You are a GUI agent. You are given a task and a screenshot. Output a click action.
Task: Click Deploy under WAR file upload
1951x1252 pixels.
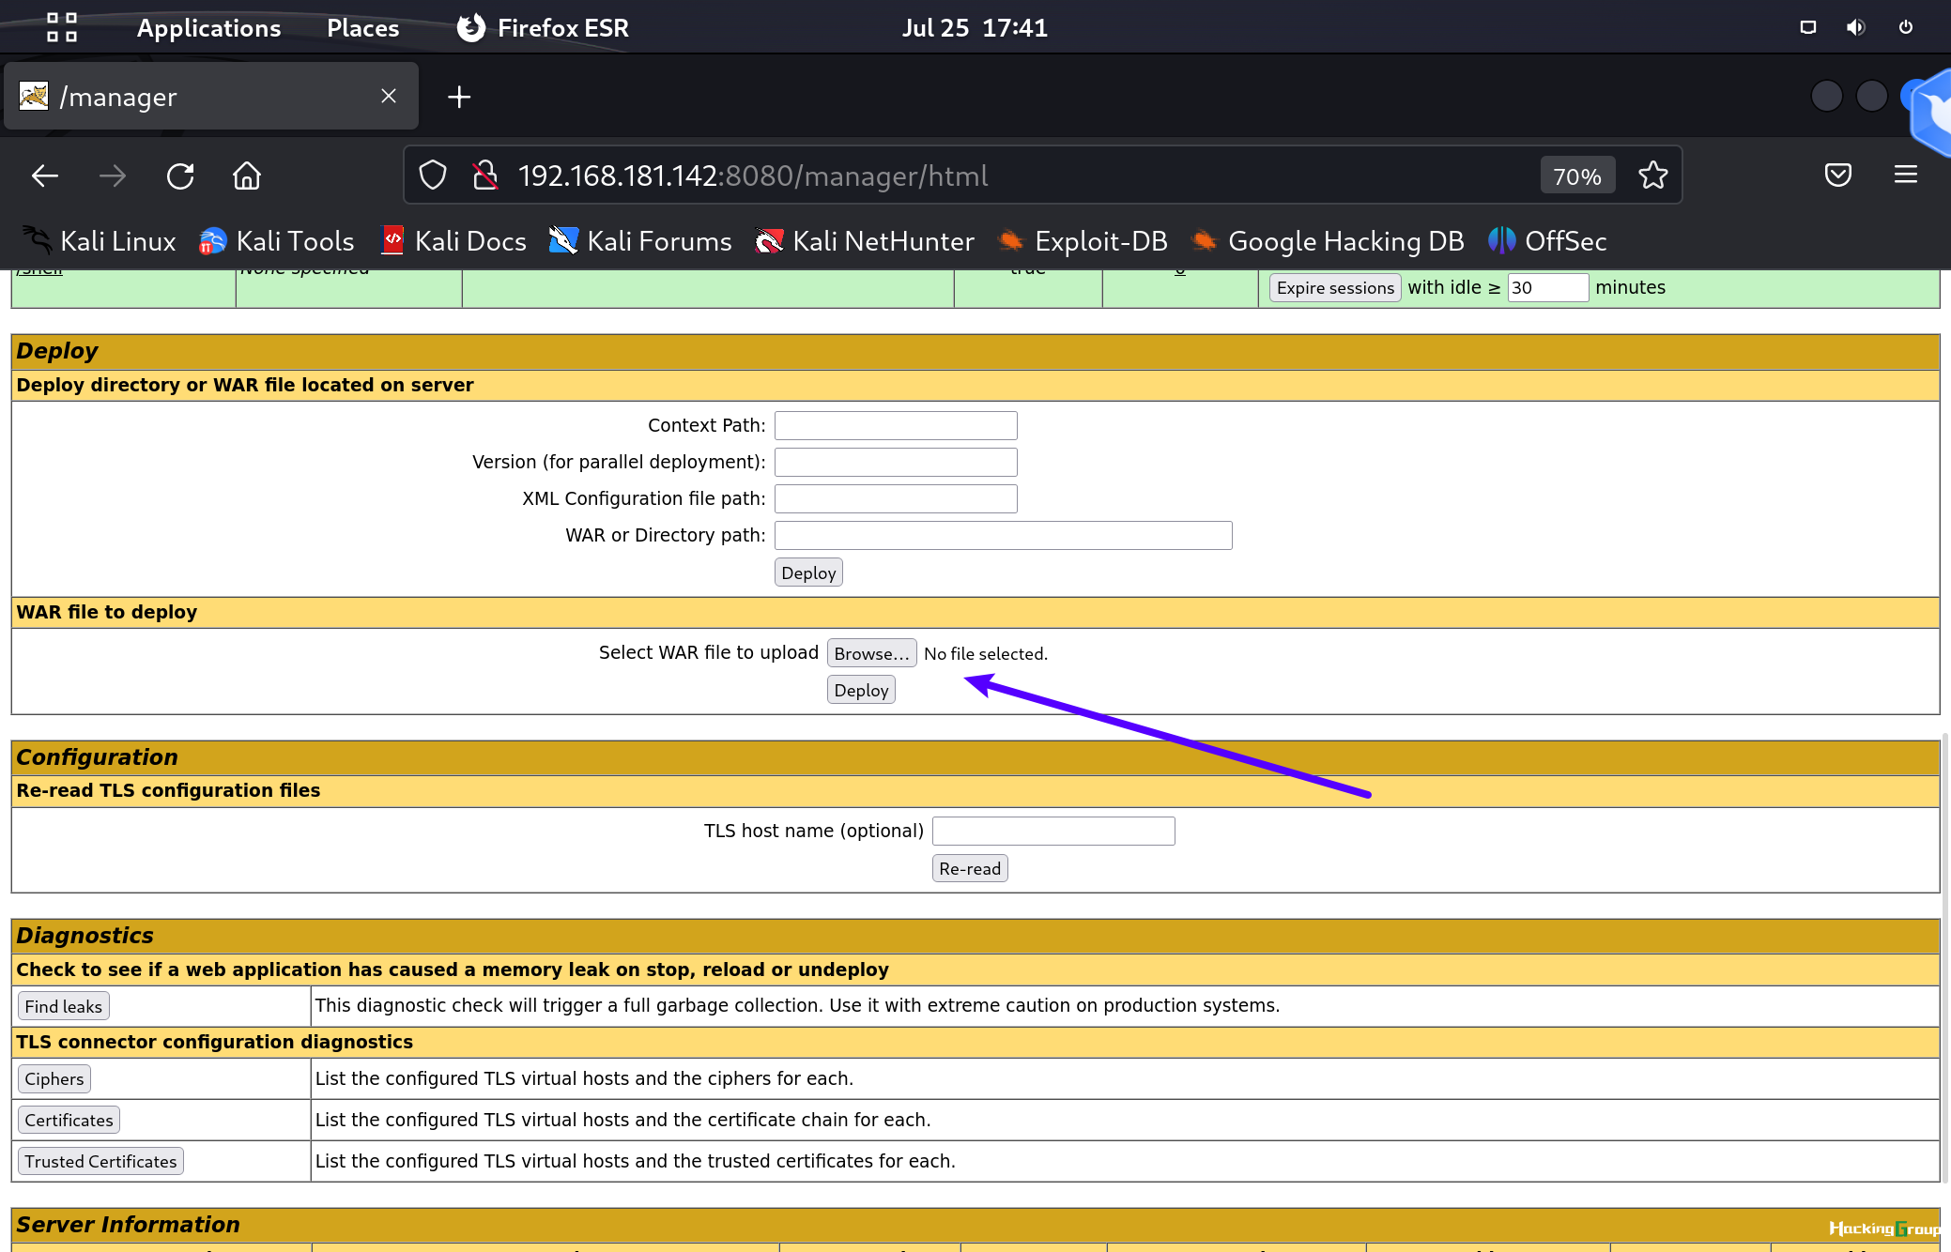click(x=861, y=690)
